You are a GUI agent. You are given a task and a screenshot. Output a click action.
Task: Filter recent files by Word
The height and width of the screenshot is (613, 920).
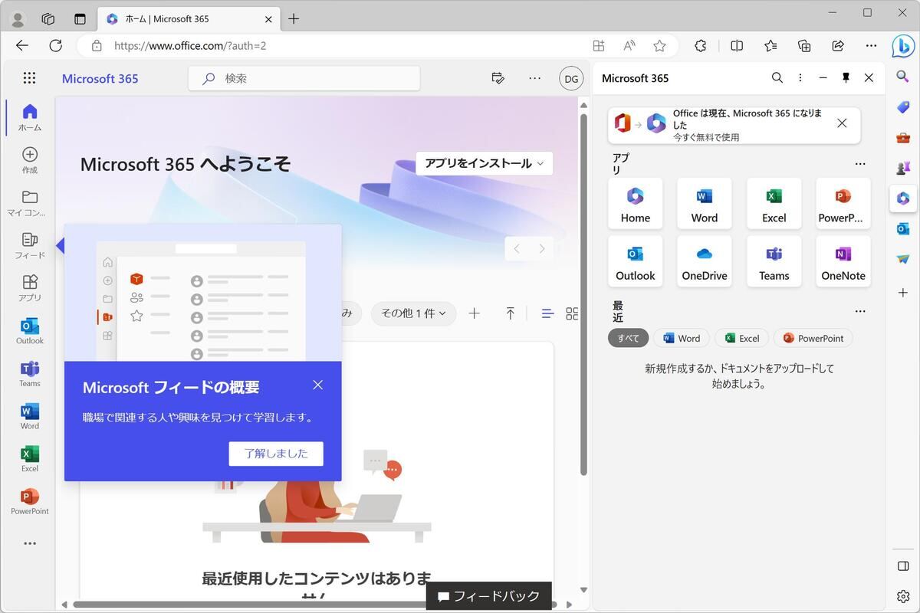pos(682,338)
